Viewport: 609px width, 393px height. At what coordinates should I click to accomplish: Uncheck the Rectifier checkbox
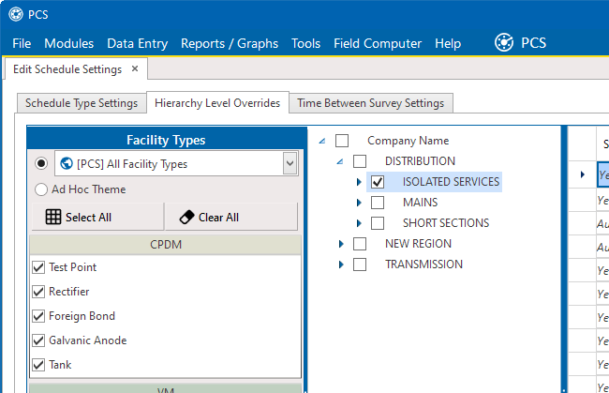[x=38, y=292]
